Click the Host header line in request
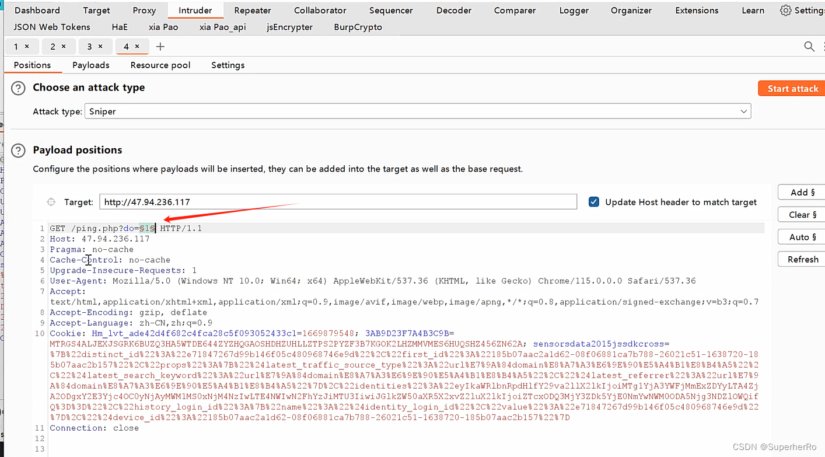The width and height of the screenshot is (825, 457). (x=100, y=239)
